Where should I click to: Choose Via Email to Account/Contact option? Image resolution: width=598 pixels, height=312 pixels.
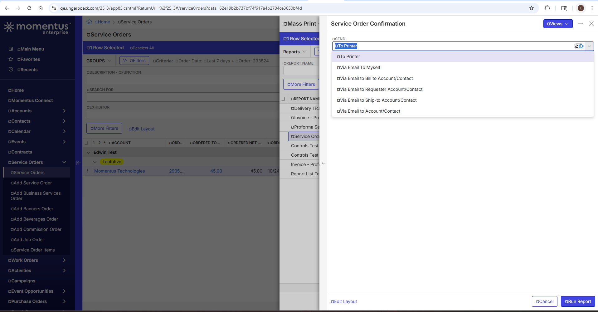tap(463, 111)
